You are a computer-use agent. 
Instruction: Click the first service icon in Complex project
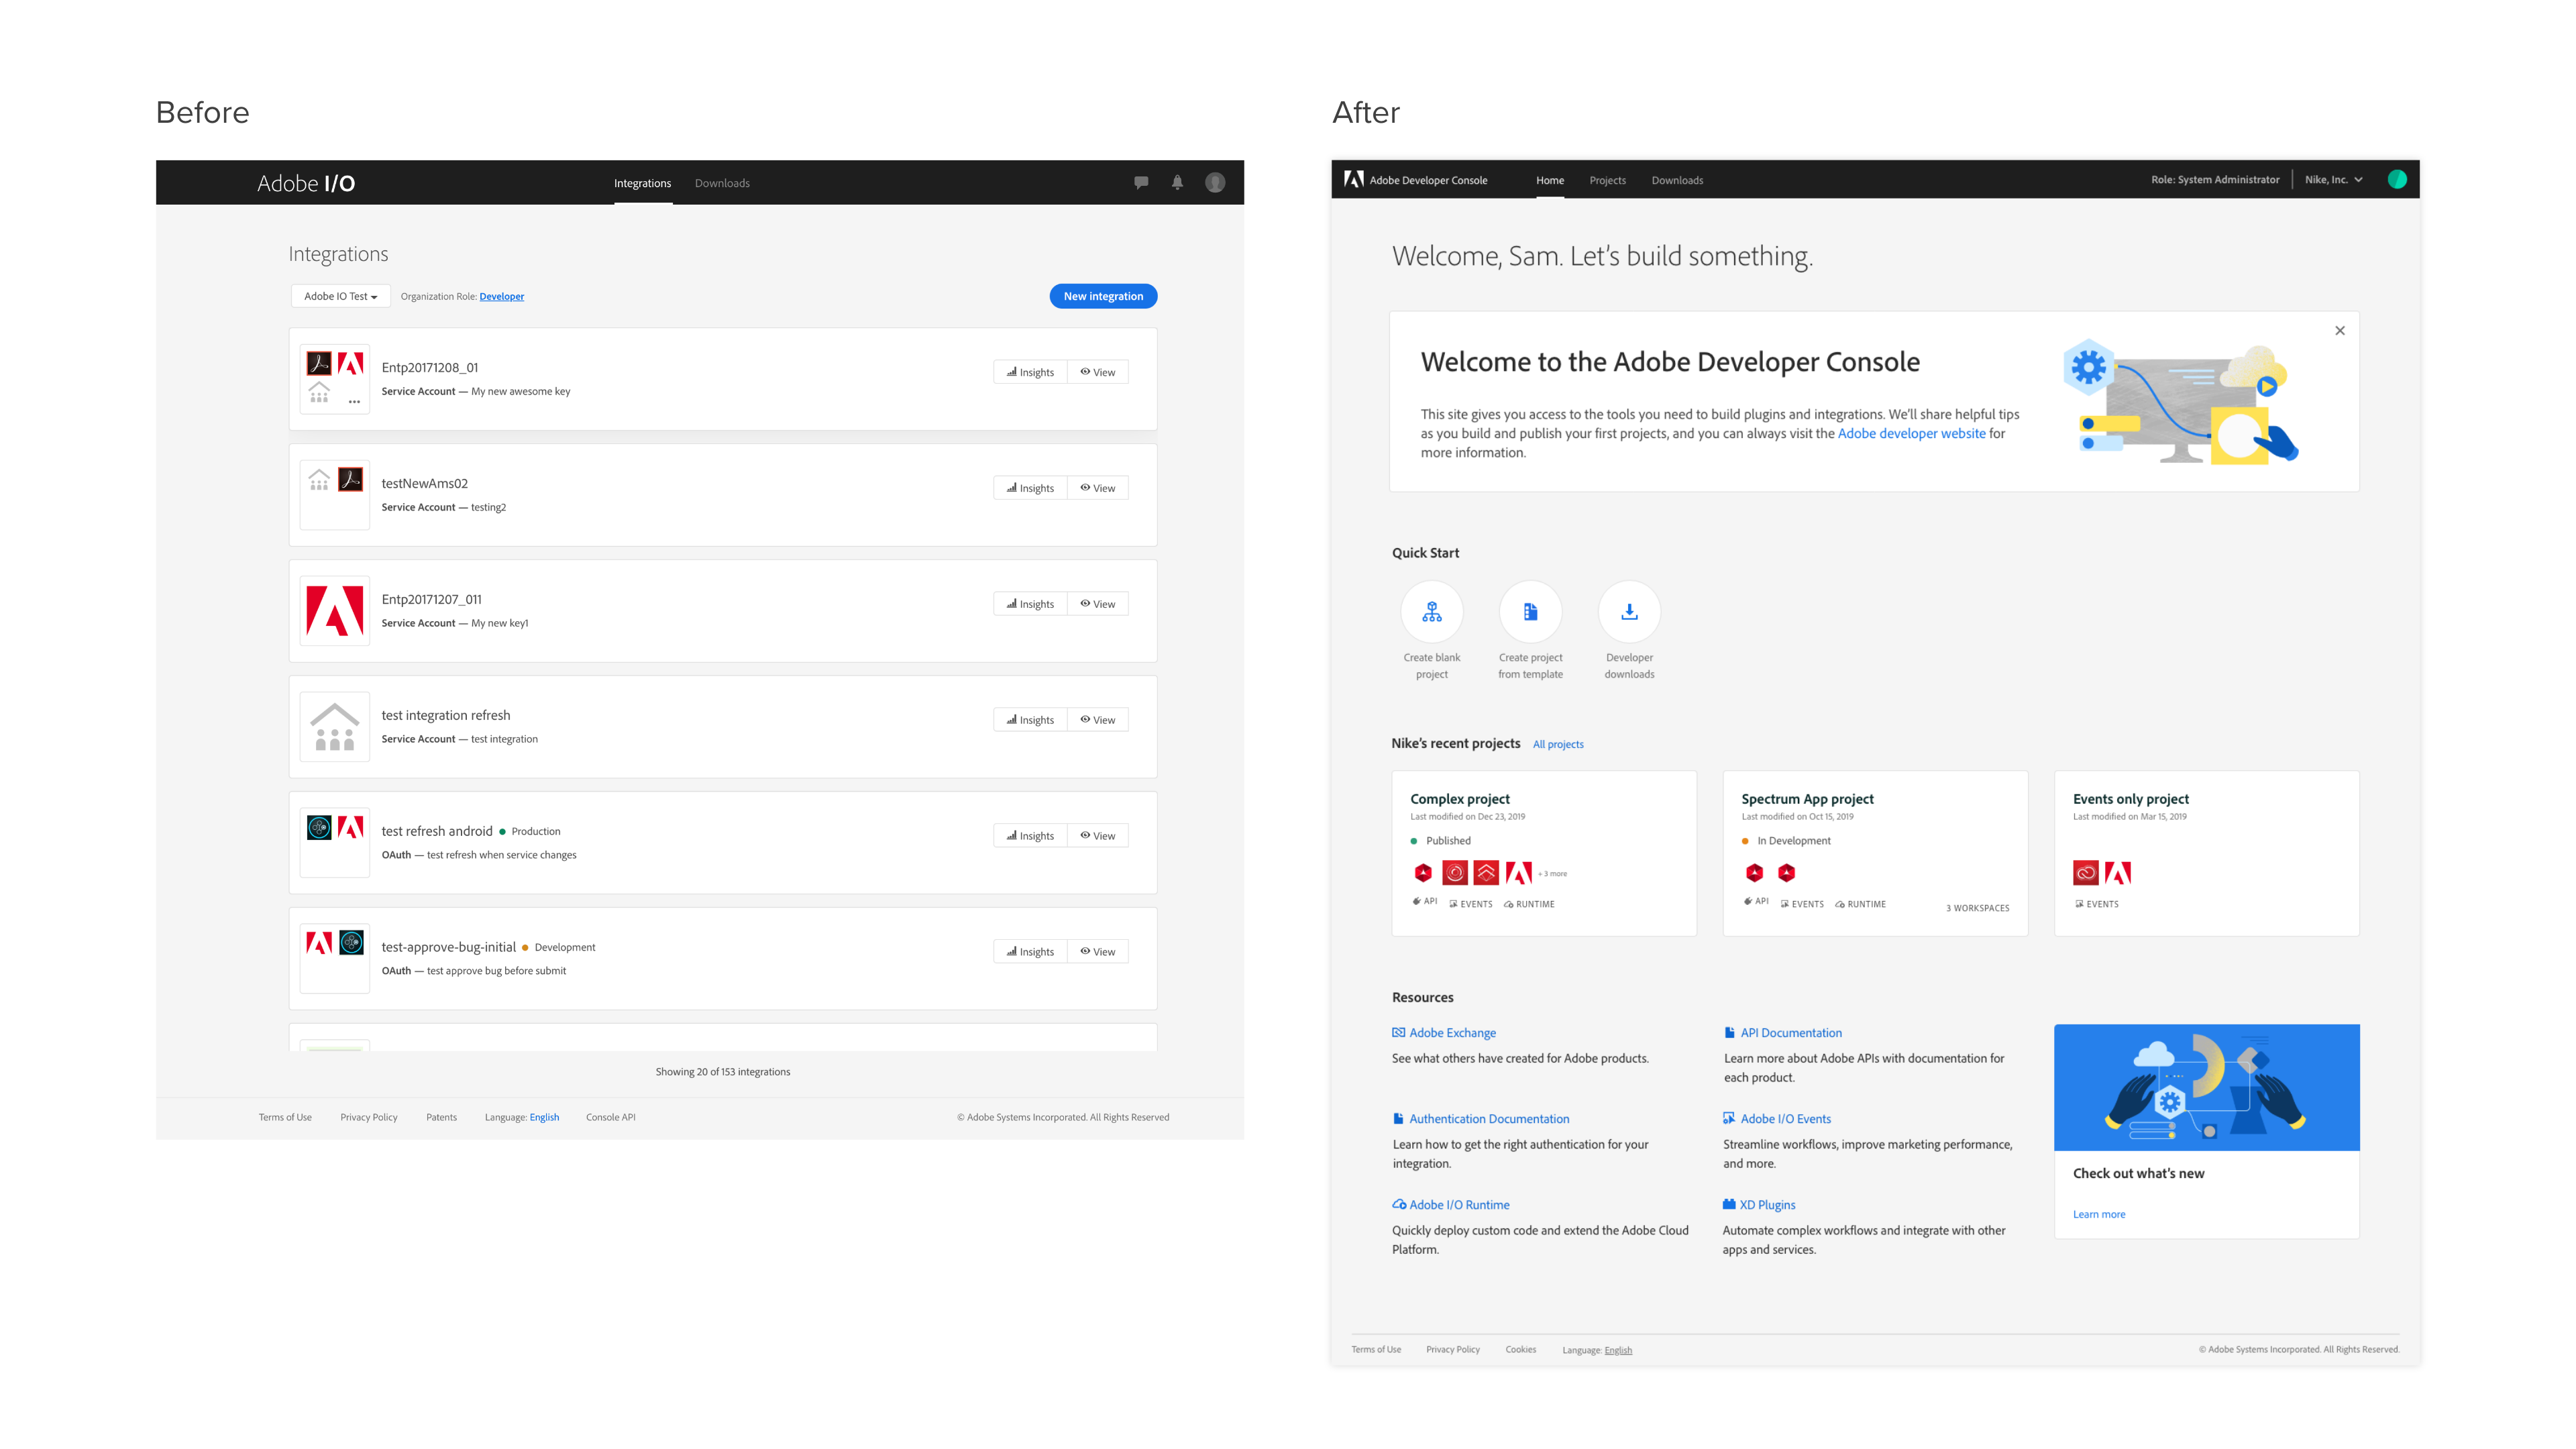[1423, 873]
